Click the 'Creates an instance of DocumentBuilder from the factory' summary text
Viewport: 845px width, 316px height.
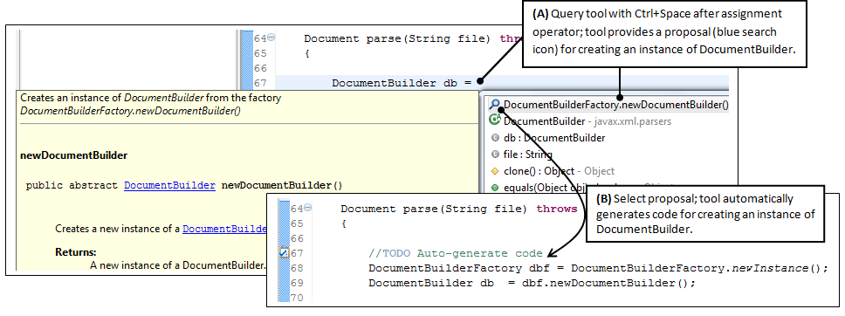(x=151, y=98)
